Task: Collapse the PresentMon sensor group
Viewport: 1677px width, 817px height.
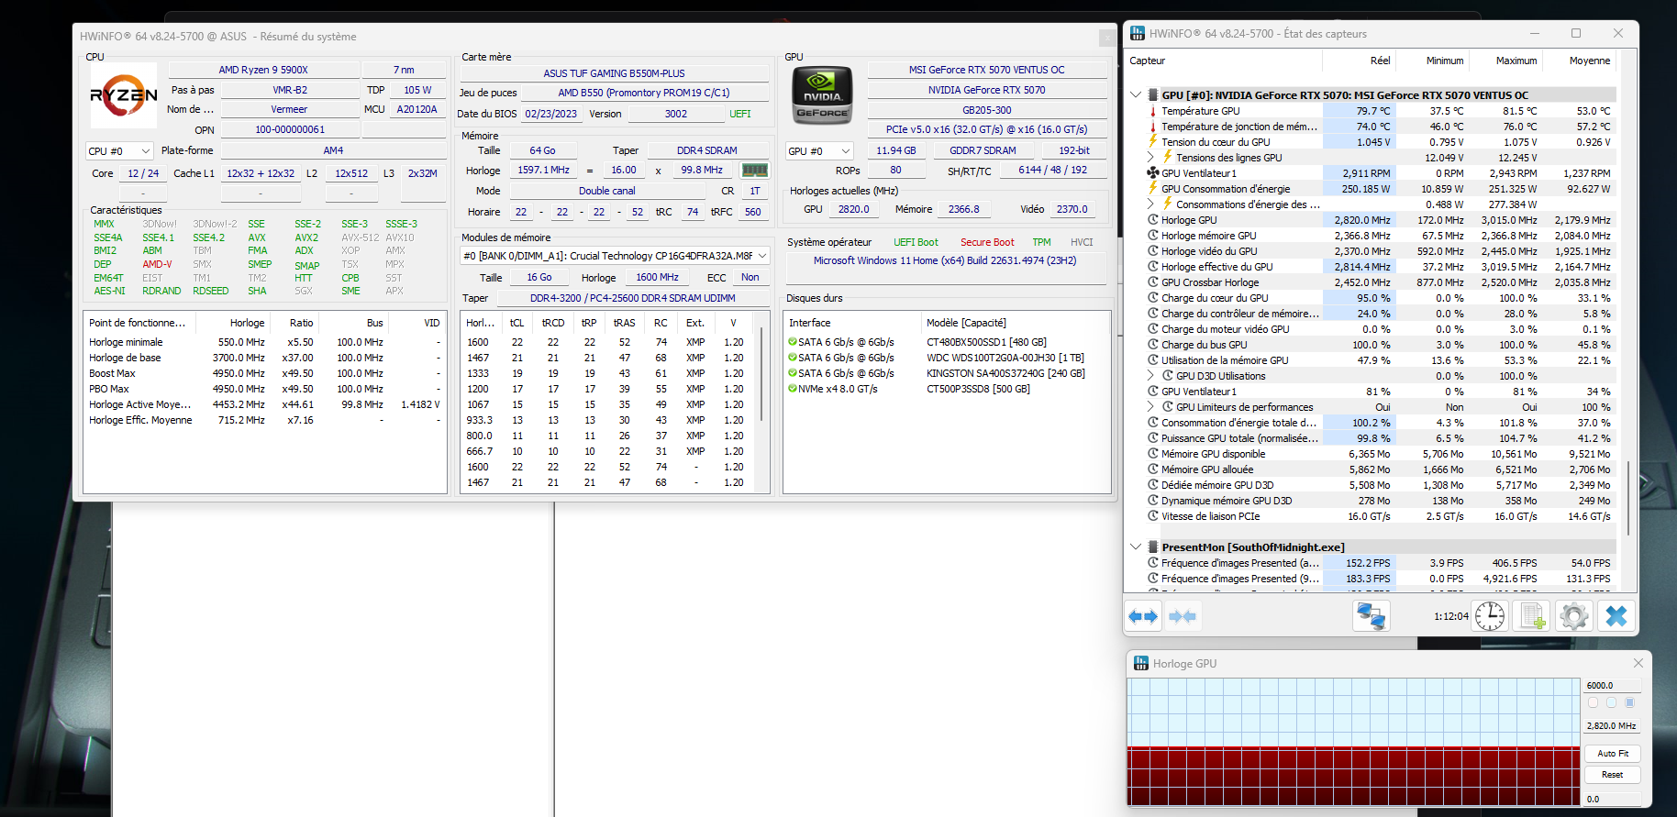Action: pos(1136,547)
